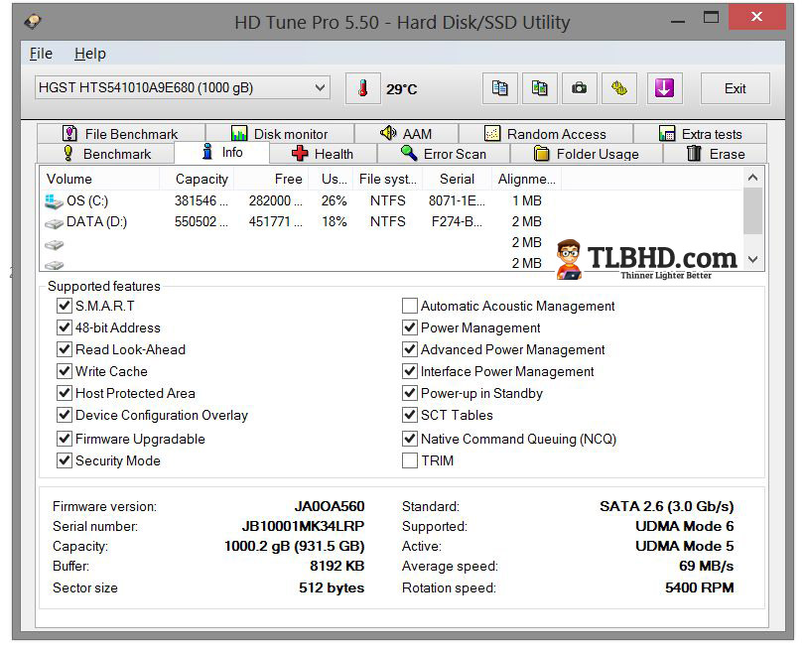Sort by the Serial column header
Viewport: 806px width, 651px height.
coord(457,179)
